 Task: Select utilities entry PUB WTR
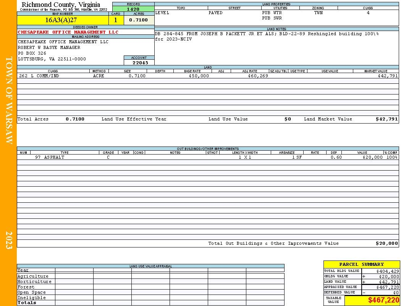(272, 13)
